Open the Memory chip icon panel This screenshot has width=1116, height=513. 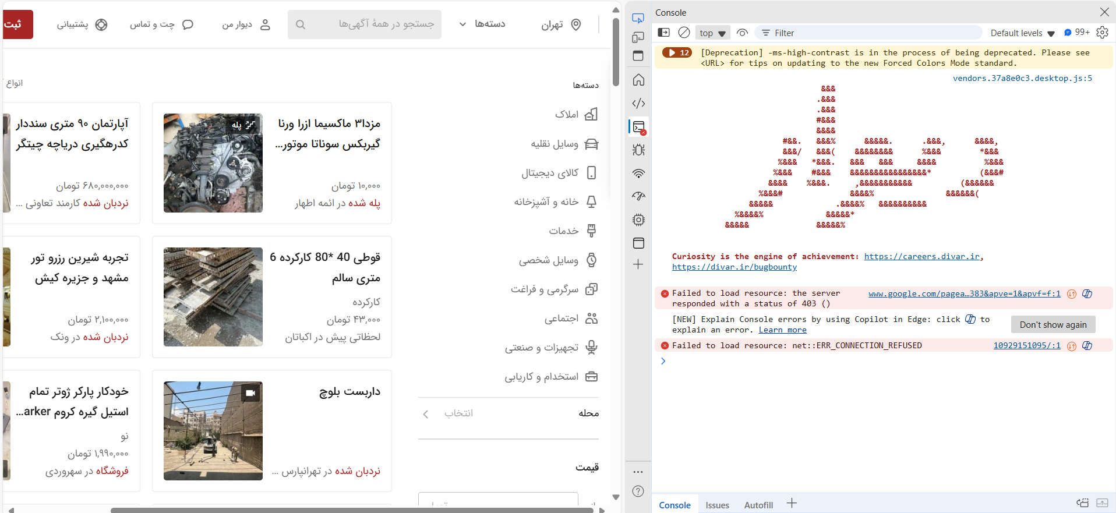tap(638, 220)
